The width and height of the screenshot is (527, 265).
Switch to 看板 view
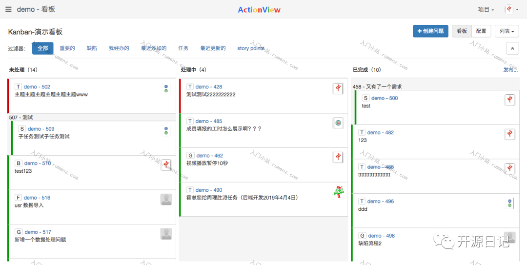tap(462, 31)
